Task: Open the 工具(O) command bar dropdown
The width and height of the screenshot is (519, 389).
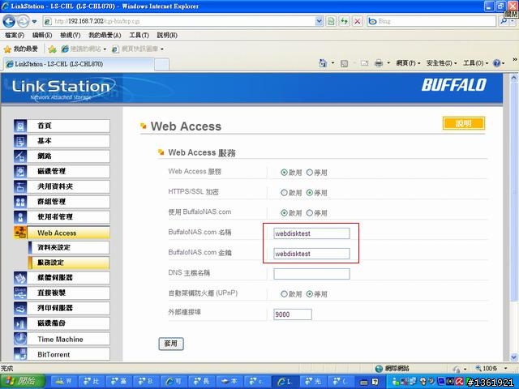Action: click(x=476, y=63)
